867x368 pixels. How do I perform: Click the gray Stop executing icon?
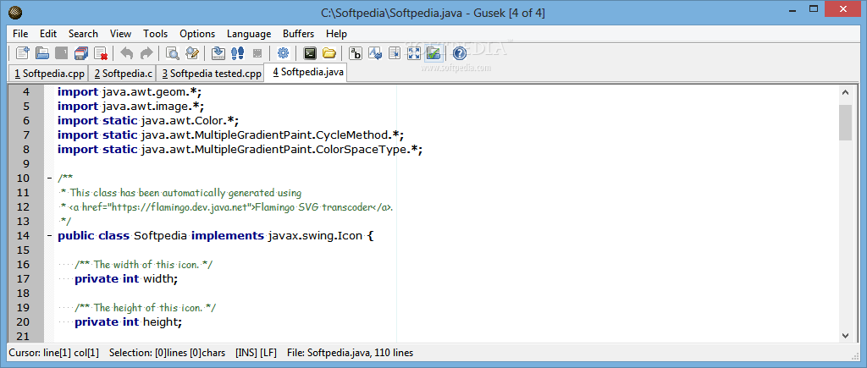pos(257,53)
